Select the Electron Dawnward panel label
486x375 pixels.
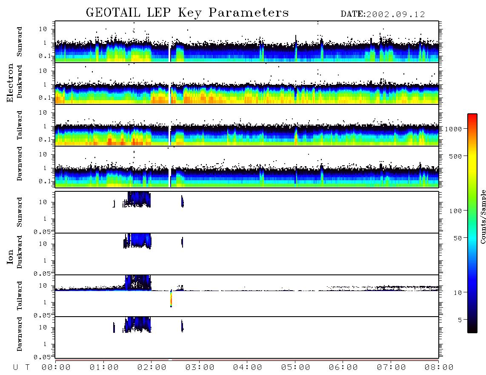pos(20,164)
